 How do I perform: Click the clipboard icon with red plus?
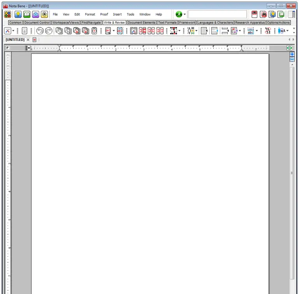(x=94, y=30)
